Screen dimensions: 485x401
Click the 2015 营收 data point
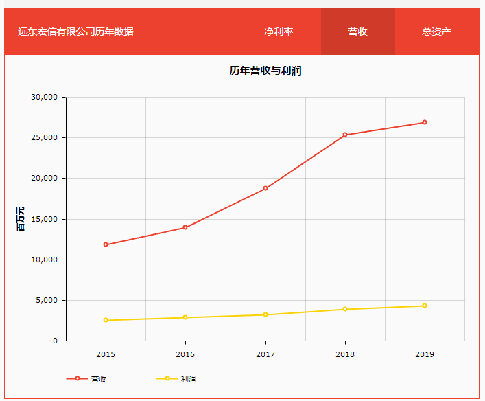pyautogui.click(x=106, y=244)
